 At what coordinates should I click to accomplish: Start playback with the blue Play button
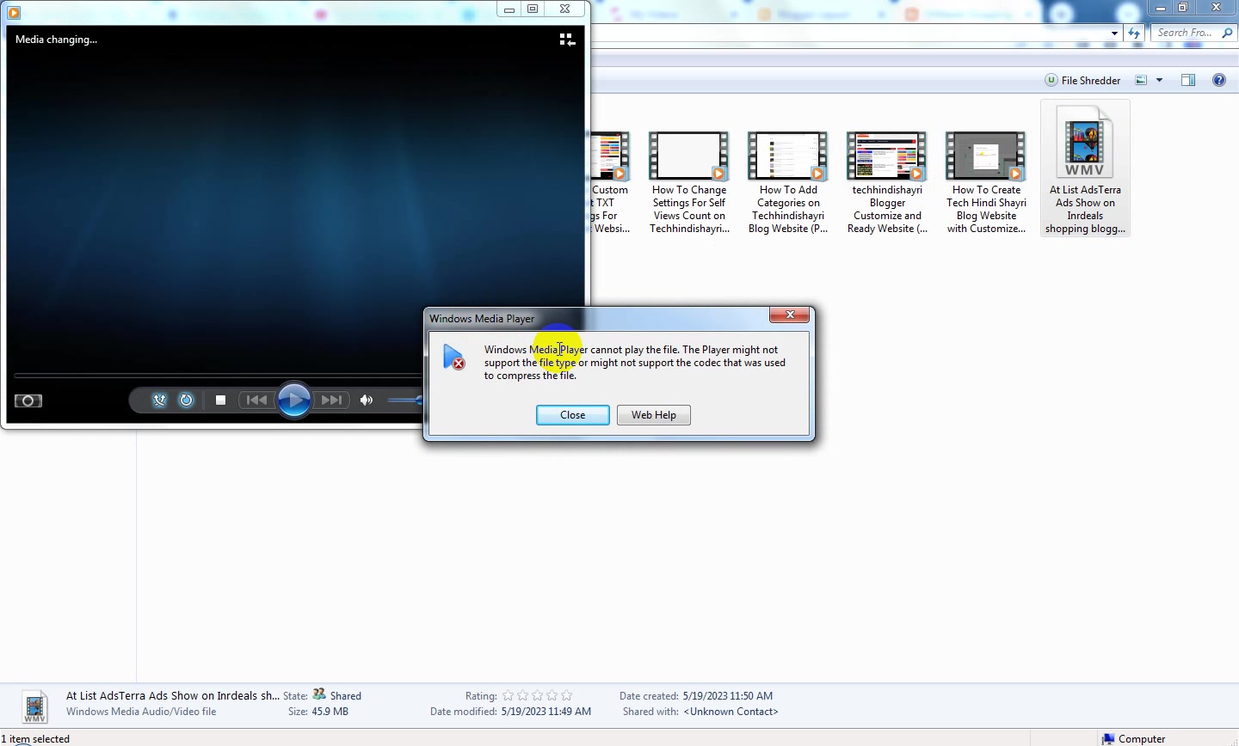click(294, 400)
